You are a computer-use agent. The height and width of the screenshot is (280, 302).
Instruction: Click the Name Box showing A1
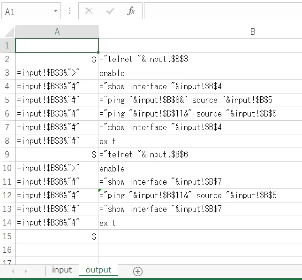click(x=31, y=11)
